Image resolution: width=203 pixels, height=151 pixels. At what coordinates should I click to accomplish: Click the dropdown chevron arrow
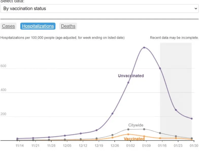point(196,9)
